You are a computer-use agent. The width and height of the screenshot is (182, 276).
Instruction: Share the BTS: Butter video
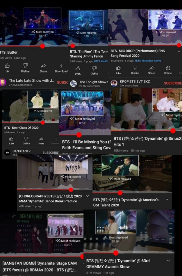43,66
